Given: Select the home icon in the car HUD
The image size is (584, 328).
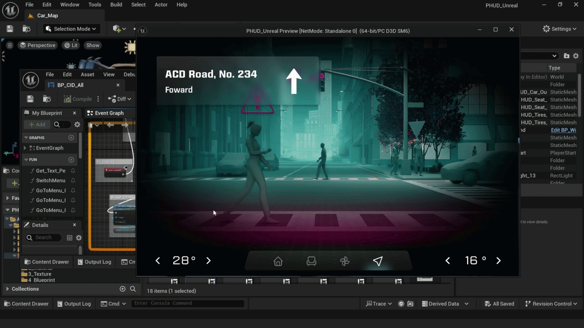Looking at the screenshot, I should click(x=278, y=261).
